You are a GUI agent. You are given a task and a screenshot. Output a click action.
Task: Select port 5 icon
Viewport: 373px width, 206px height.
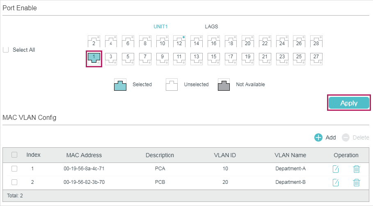click(128, 59)
